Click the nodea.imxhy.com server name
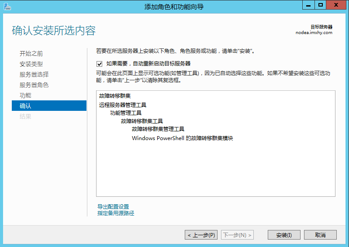The height and width of the screenshot is (247, 349). [x=314, y=33]
